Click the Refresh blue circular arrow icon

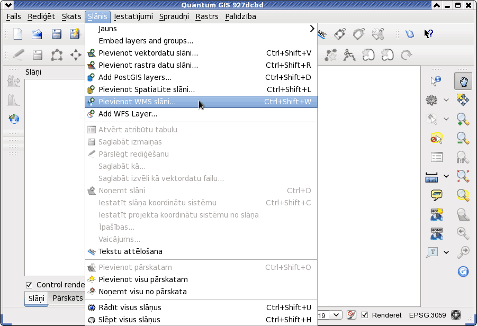click(463, 271)
